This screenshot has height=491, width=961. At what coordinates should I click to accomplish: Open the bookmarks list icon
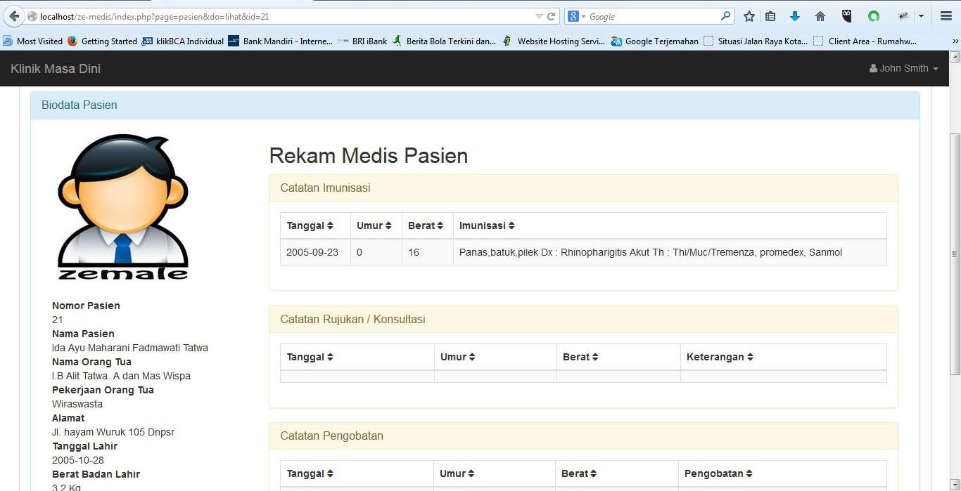(x=770, y=16)
